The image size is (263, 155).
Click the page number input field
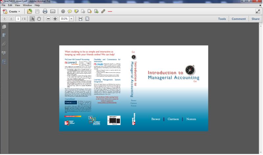point(18,19)
